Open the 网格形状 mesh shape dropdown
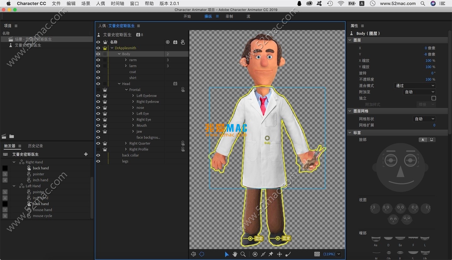452x260 pixels. point(424,119)
